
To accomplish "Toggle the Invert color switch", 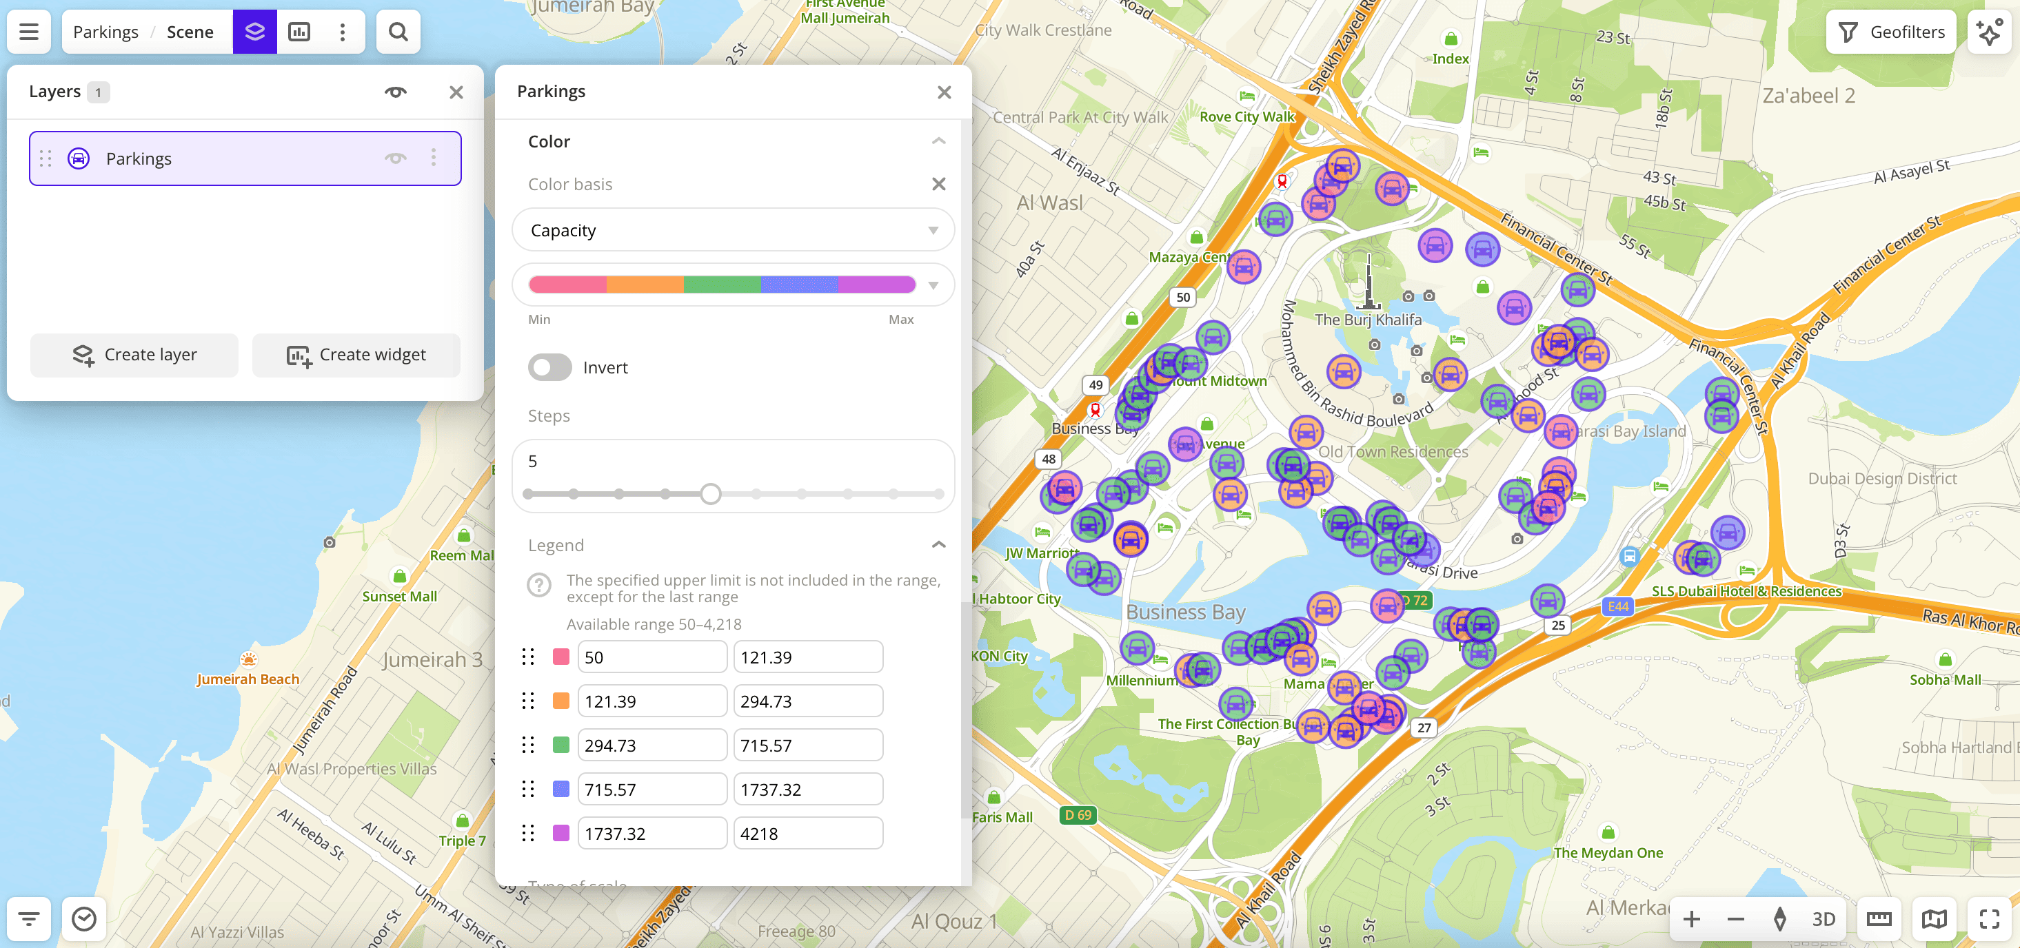I will pos(549,367).
